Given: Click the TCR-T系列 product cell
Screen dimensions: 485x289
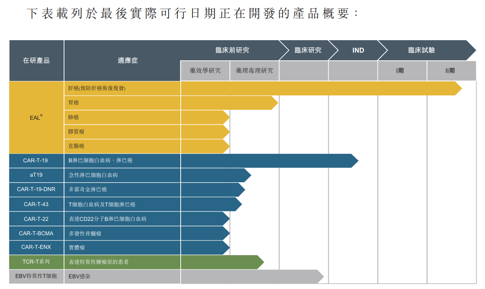Looking at the screenshot, I should [36, 262].
